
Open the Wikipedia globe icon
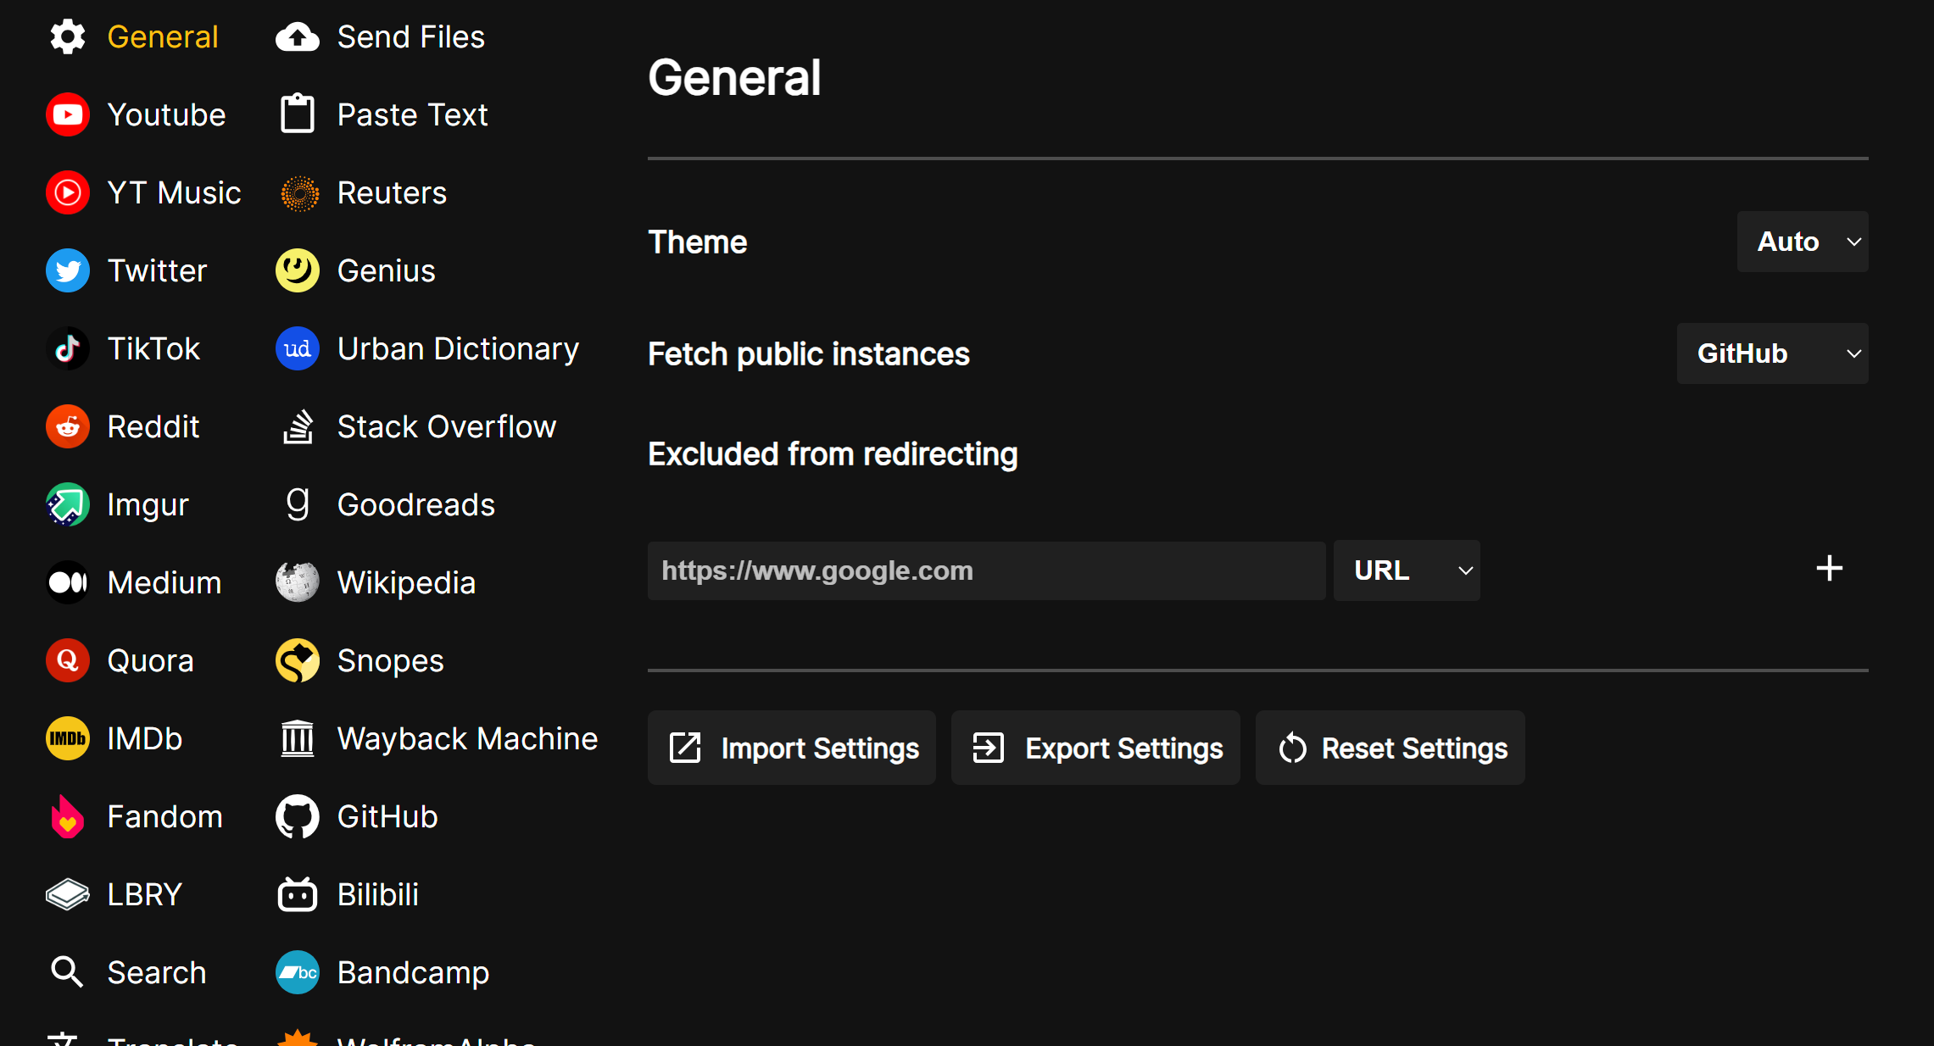pos(298,582)
